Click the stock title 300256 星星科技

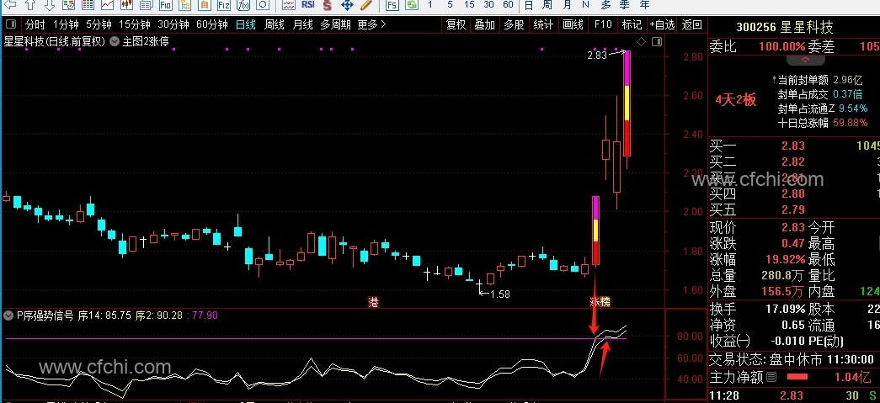coord(785,27)
